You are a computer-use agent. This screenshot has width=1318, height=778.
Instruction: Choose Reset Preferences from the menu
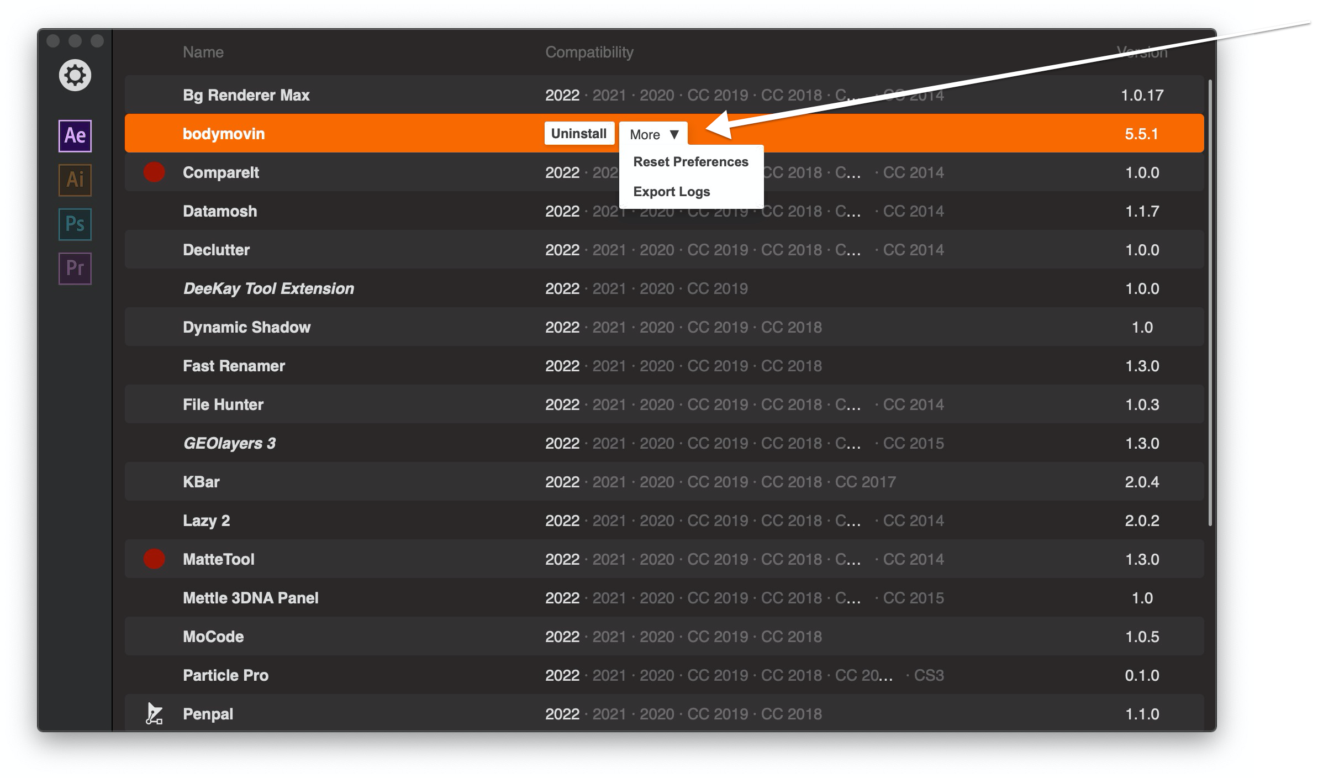coord(690,162)
